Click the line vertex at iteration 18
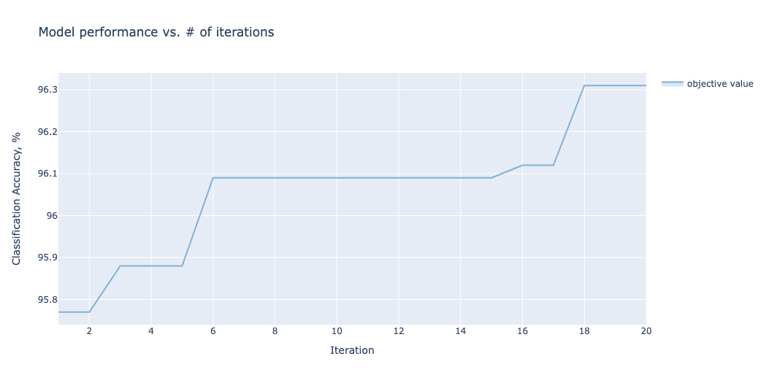 pyautogui.click(x=584, y=85)
